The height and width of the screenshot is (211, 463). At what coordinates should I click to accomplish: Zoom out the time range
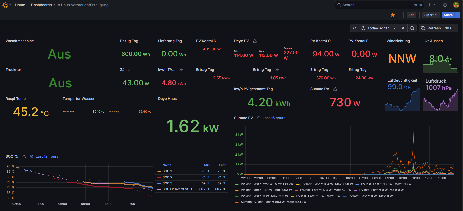412,28
